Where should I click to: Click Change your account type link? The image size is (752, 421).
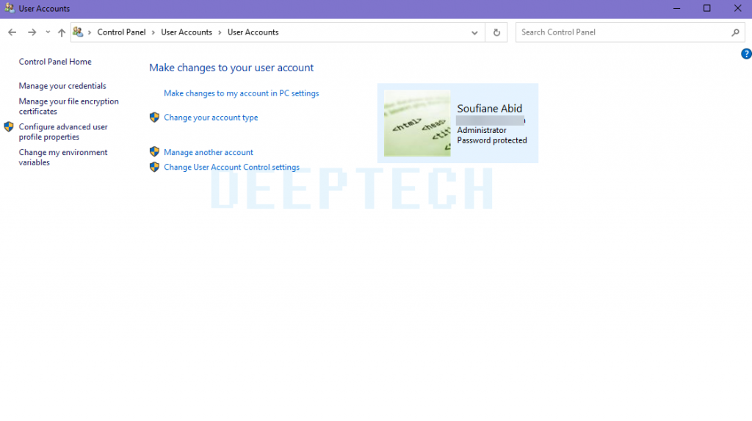(211, 117)
